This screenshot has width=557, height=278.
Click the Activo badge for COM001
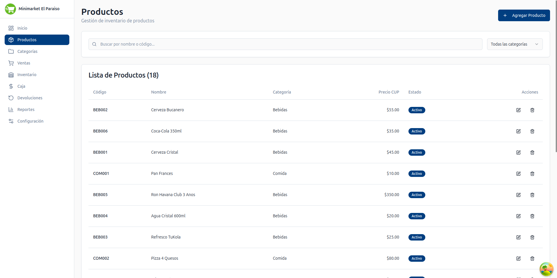[x=417, y=174]
